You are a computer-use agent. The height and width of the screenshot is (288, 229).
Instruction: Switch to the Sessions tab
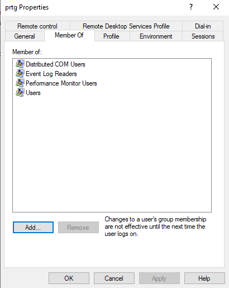point(203,36)
